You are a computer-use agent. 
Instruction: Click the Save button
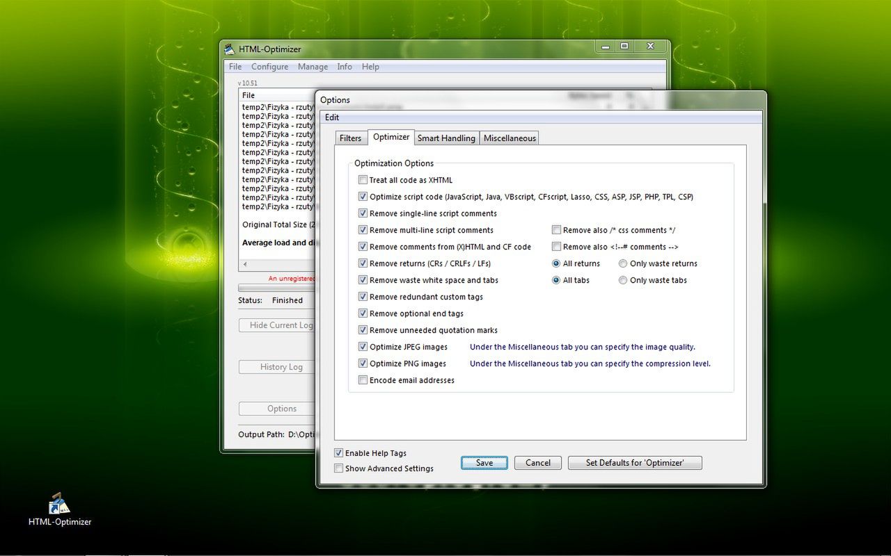(484, 463)
